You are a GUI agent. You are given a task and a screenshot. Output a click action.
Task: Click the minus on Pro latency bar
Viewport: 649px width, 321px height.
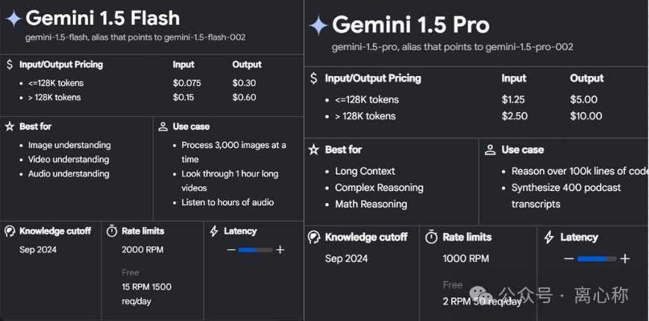coord(569,259)
